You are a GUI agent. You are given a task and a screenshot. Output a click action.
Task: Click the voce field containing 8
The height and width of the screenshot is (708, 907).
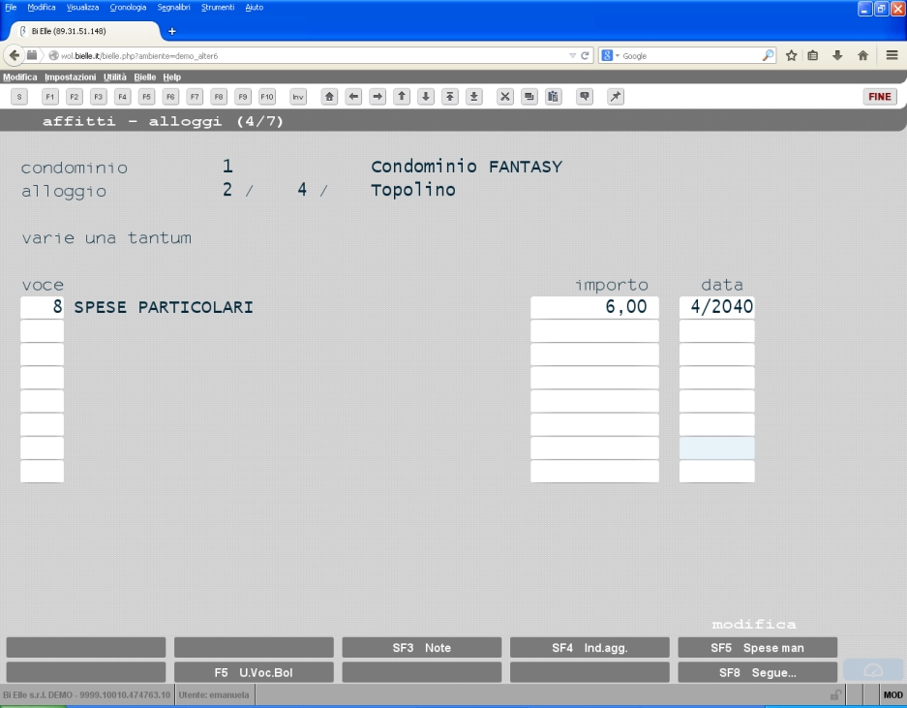[43, 307]
